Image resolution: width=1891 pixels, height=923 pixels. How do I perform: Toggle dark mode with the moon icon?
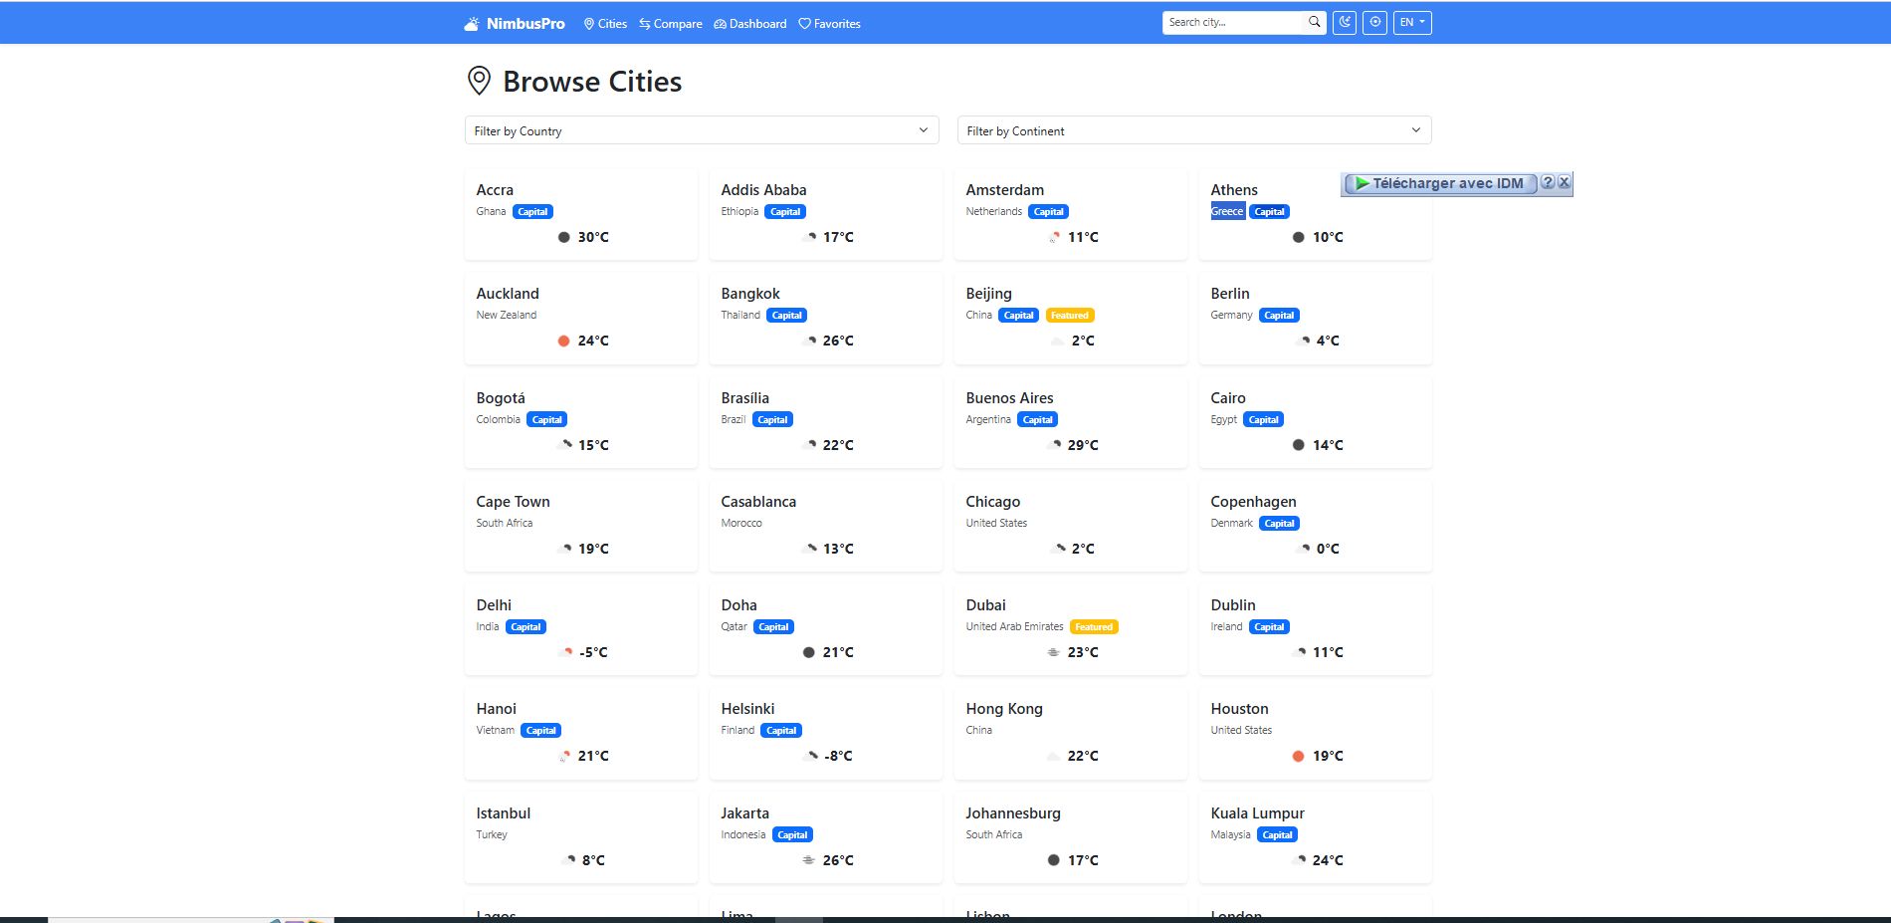(1345, 22)
